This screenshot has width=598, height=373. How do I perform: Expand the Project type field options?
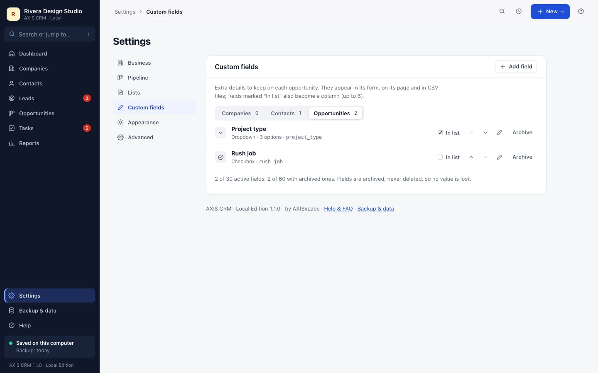click(221, 133)
